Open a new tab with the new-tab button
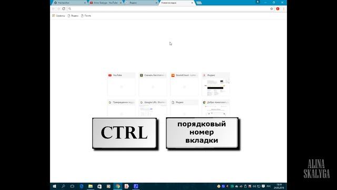The width and height of the screenshot is (337, 190). [199, 3]
